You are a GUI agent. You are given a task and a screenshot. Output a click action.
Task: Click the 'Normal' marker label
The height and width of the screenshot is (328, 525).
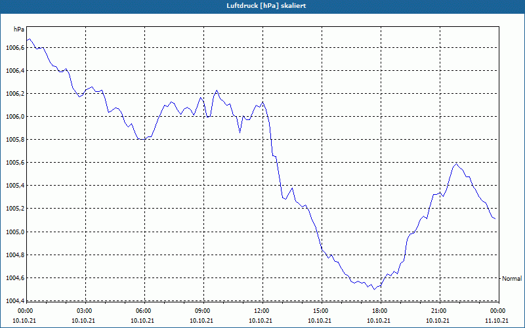pos(512,278)
